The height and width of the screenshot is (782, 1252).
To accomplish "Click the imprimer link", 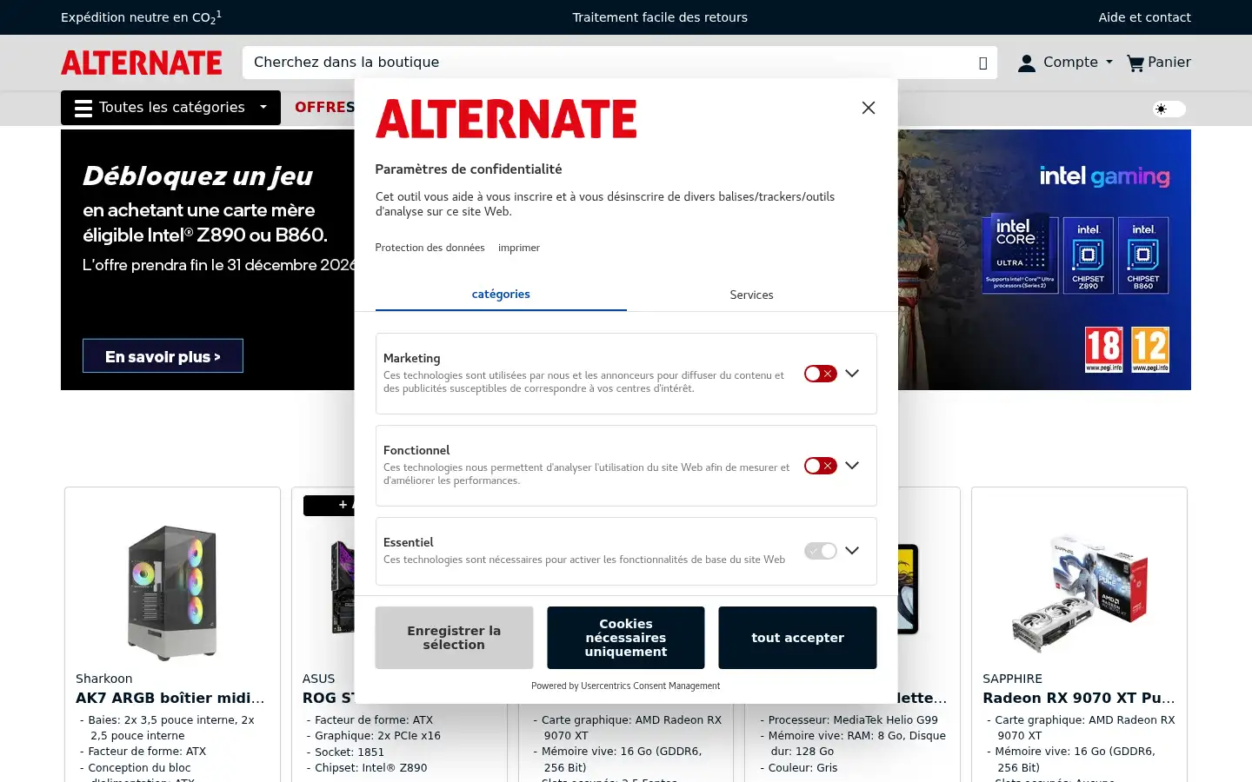I will click(519, 248).
